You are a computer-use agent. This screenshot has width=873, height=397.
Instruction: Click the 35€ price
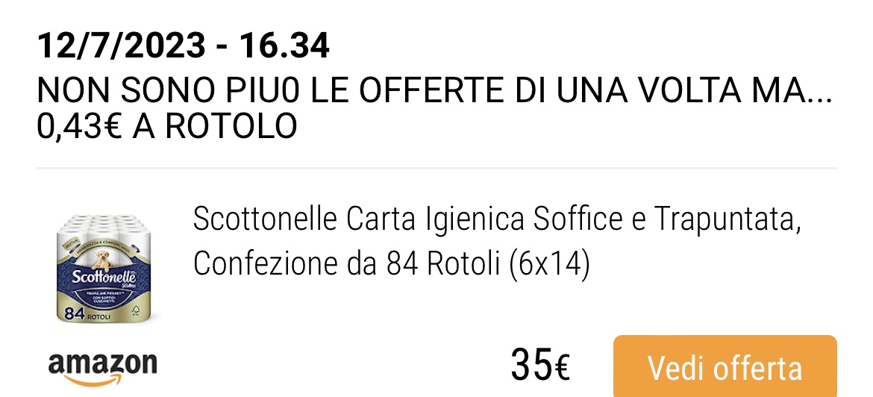point(540,365)
